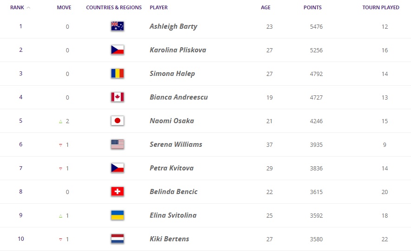Click the COUNTRIES & REGIONS header
The width and height of the screenshot is (411, 251).
tap(114, 7)
